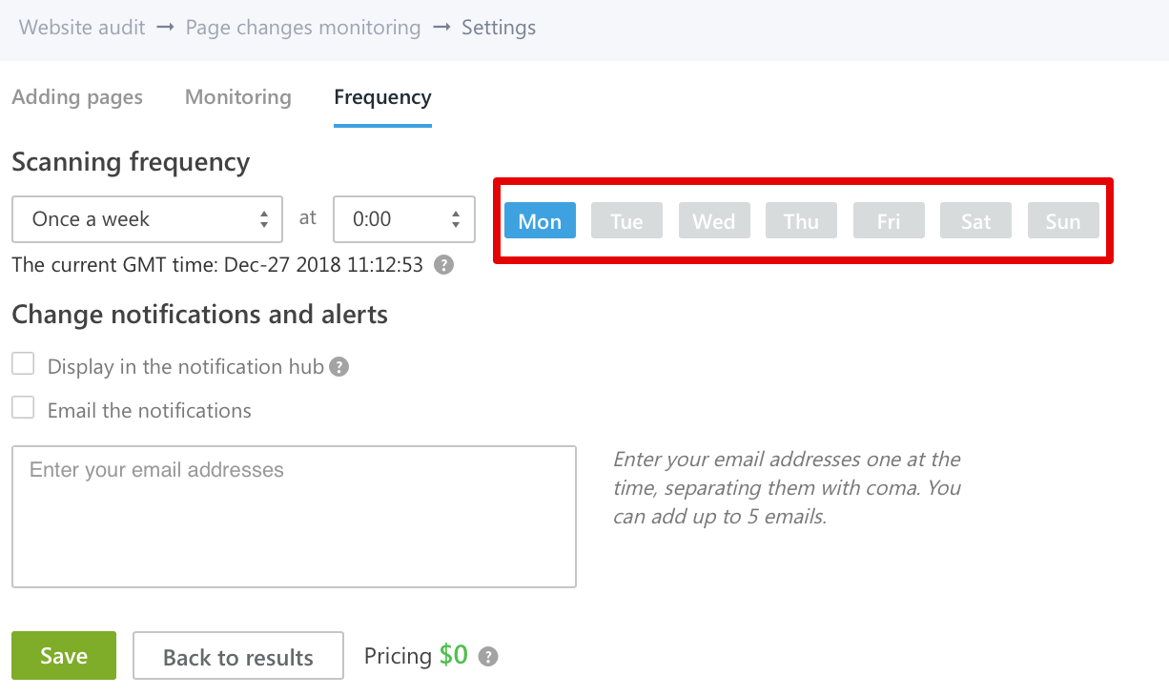Switch to the Adding pages tab
The image size is (1169, 696).
tap(77, 97)
